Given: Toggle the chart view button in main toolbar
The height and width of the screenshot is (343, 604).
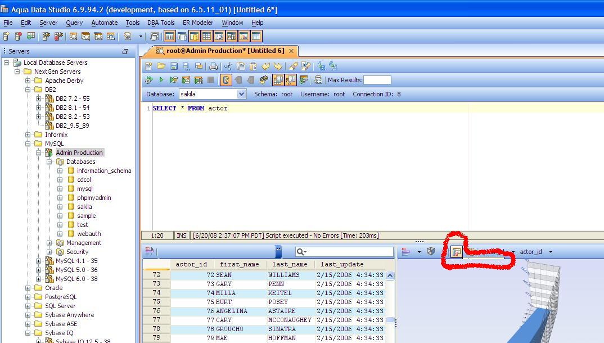Looking at the screenshot, I should (x=244, y=36).
